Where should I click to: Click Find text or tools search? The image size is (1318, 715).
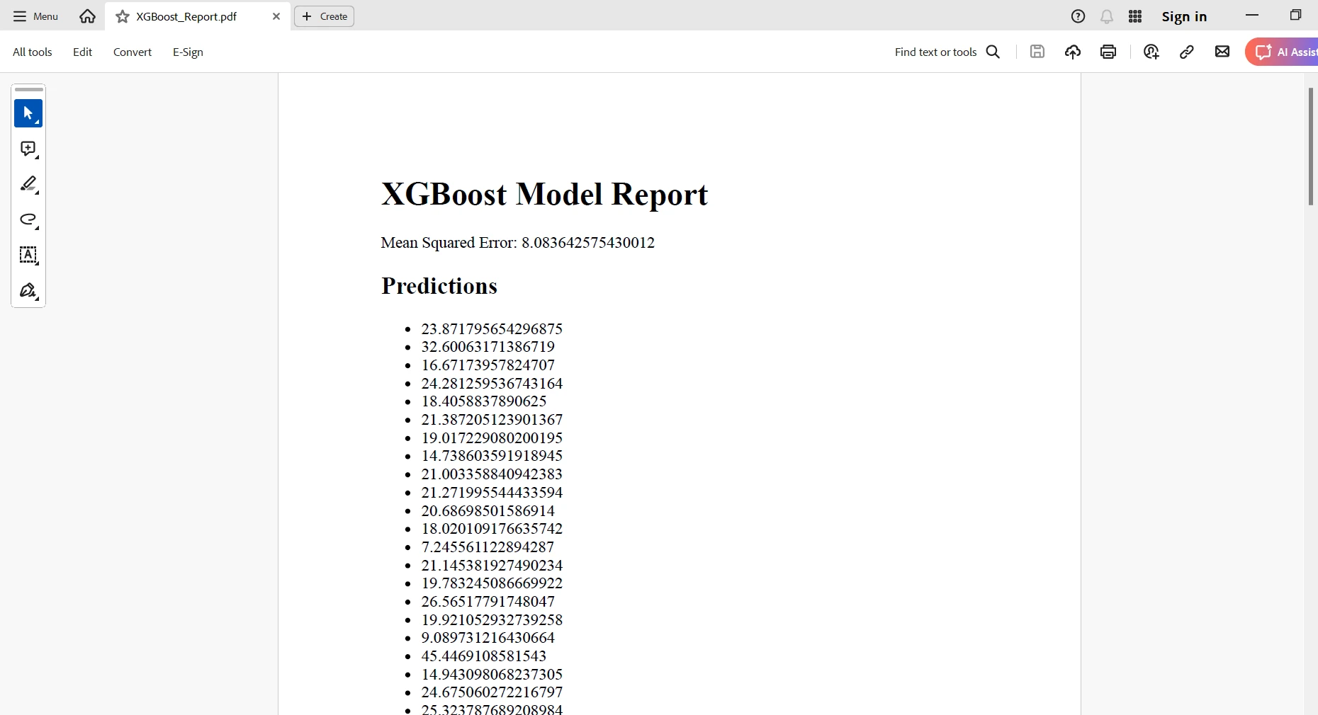tap(947, 52)
